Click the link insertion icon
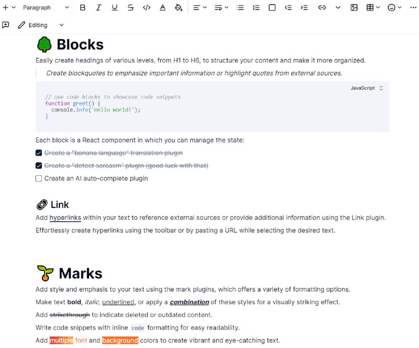Screen dimensions: 419x348 tap(322, 7)
